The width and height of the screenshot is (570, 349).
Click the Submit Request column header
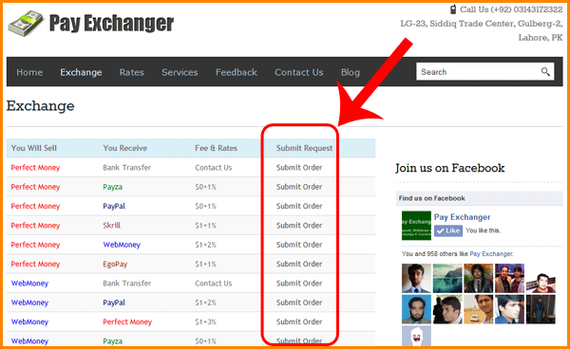pyautogui.click(x=304, y=148)
